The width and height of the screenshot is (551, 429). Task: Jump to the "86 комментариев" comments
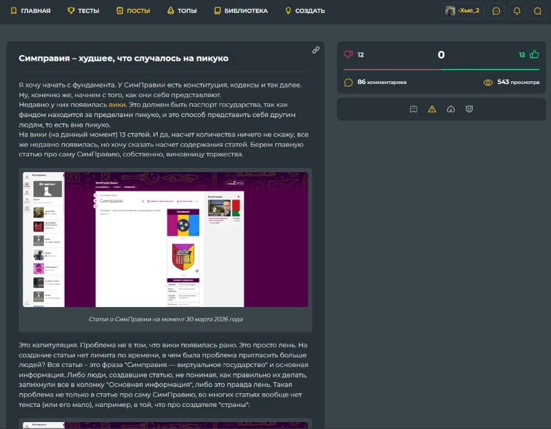click(x=382, y=82)
